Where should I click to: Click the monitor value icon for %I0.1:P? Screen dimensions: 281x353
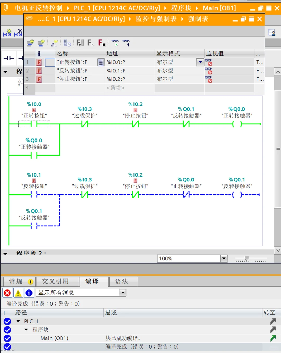click(209, 71)
